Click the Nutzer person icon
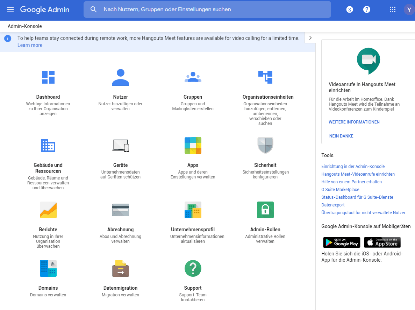The image size is (415, 310). tap(120, 77)
